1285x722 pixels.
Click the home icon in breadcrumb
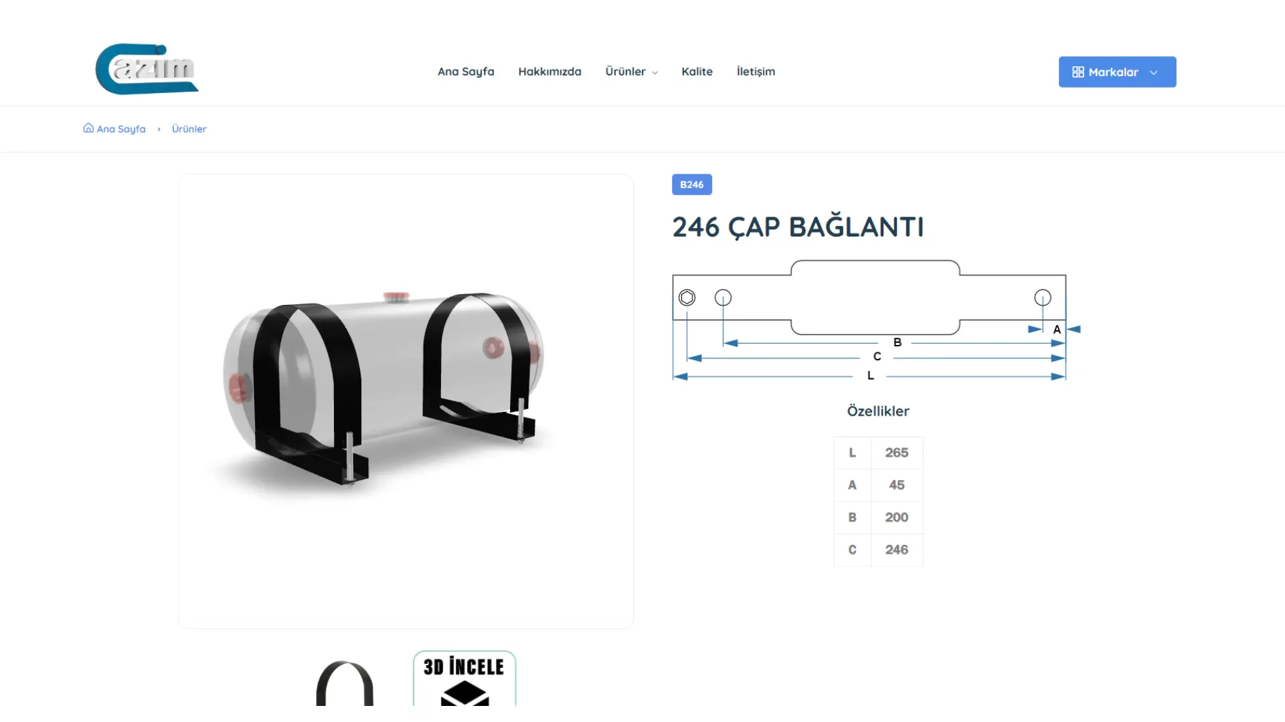(x=88, y=128)
